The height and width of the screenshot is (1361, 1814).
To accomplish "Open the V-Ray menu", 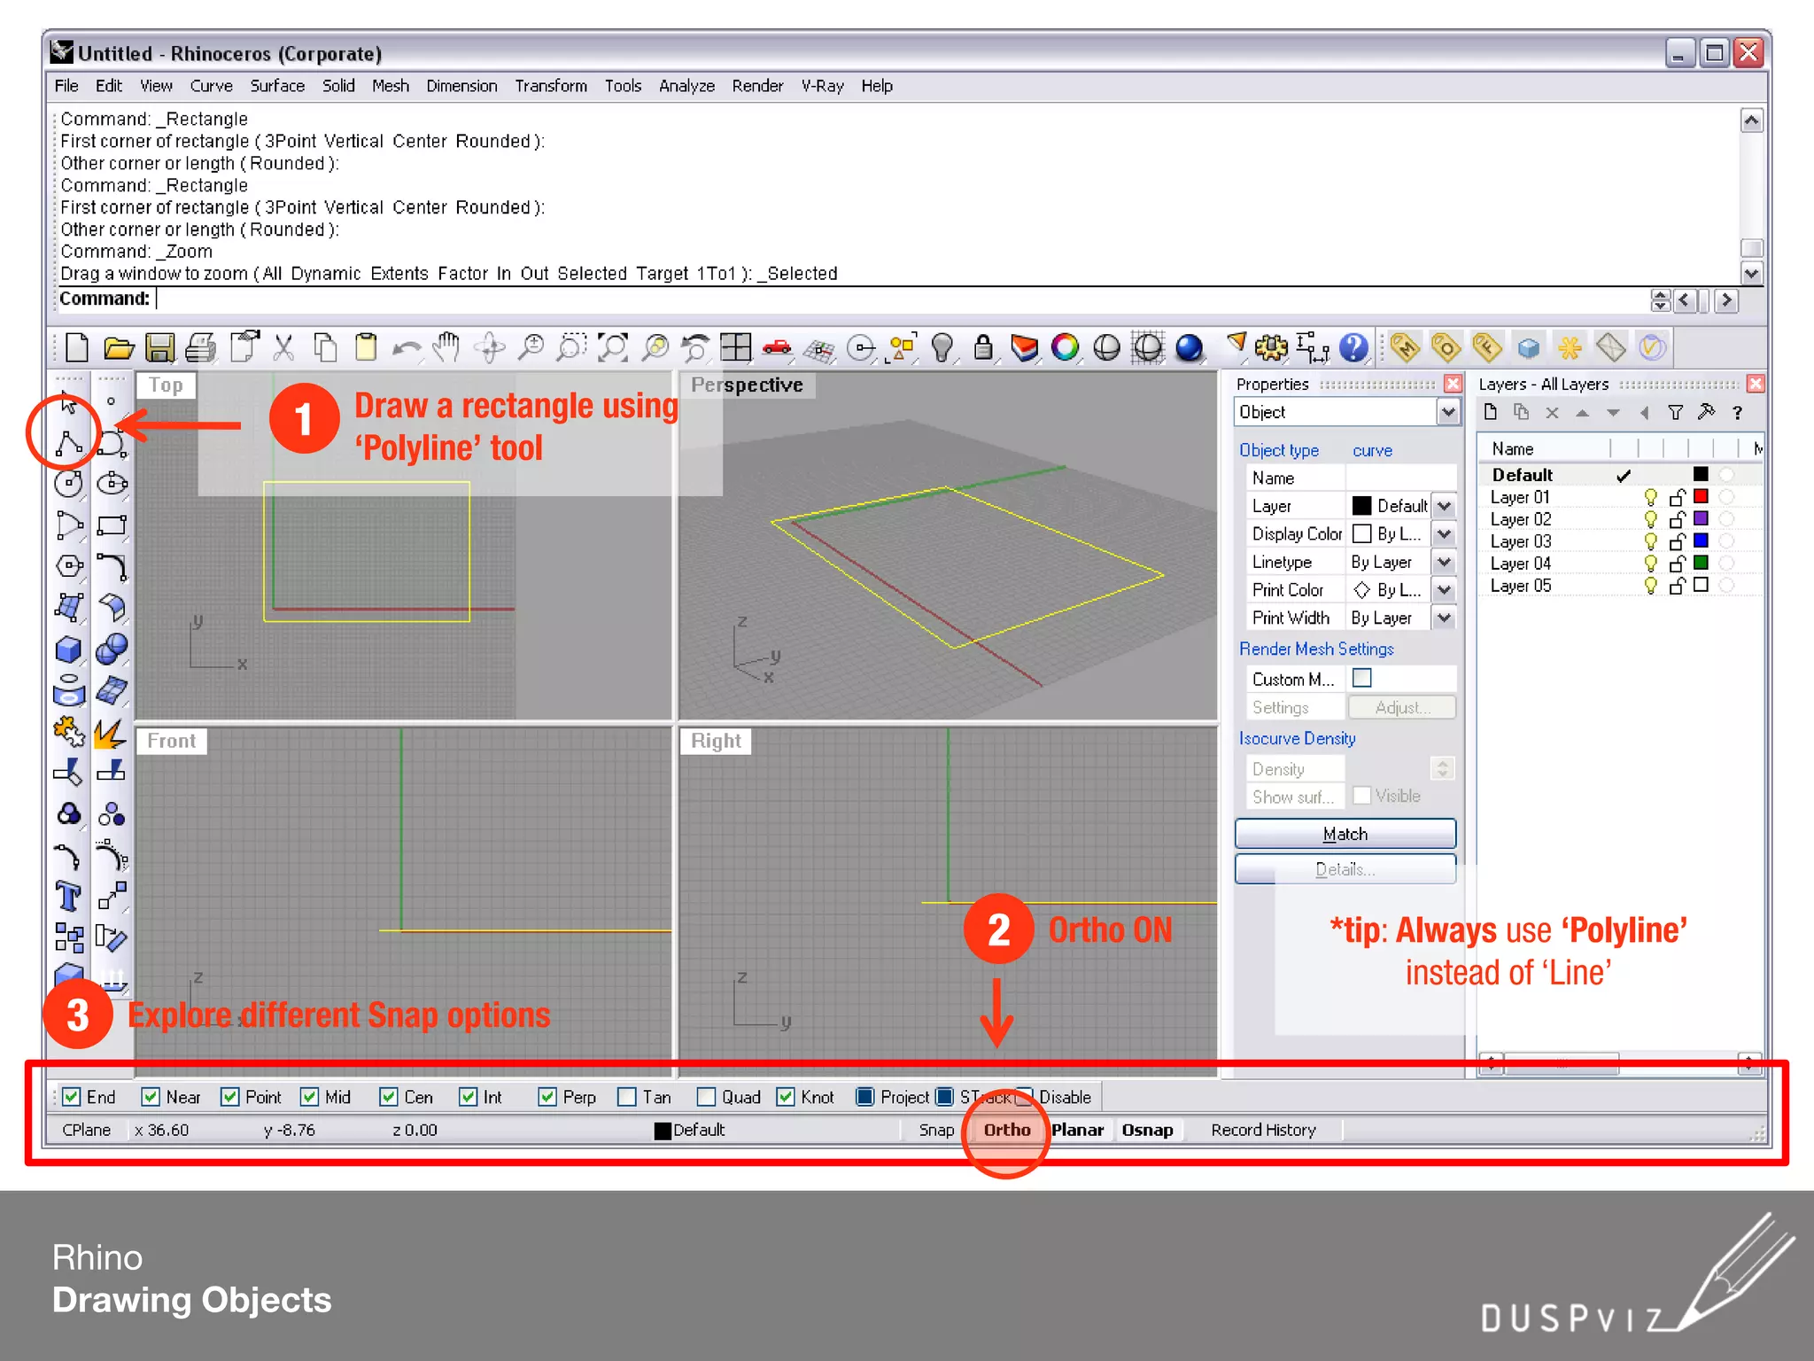I will (822, 86).
